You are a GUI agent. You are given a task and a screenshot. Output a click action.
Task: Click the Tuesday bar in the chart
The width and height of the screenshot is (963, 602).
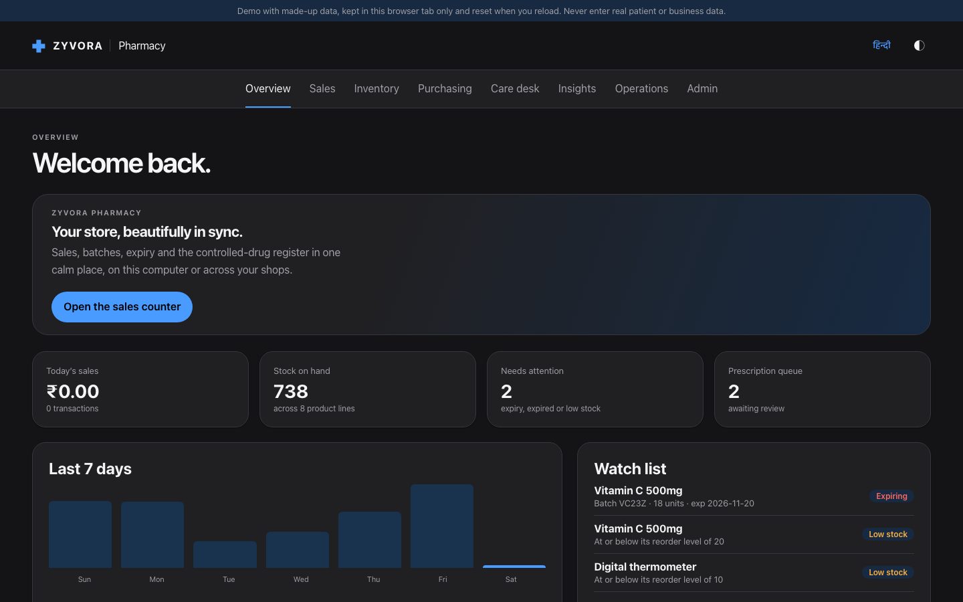click(225, 555)
